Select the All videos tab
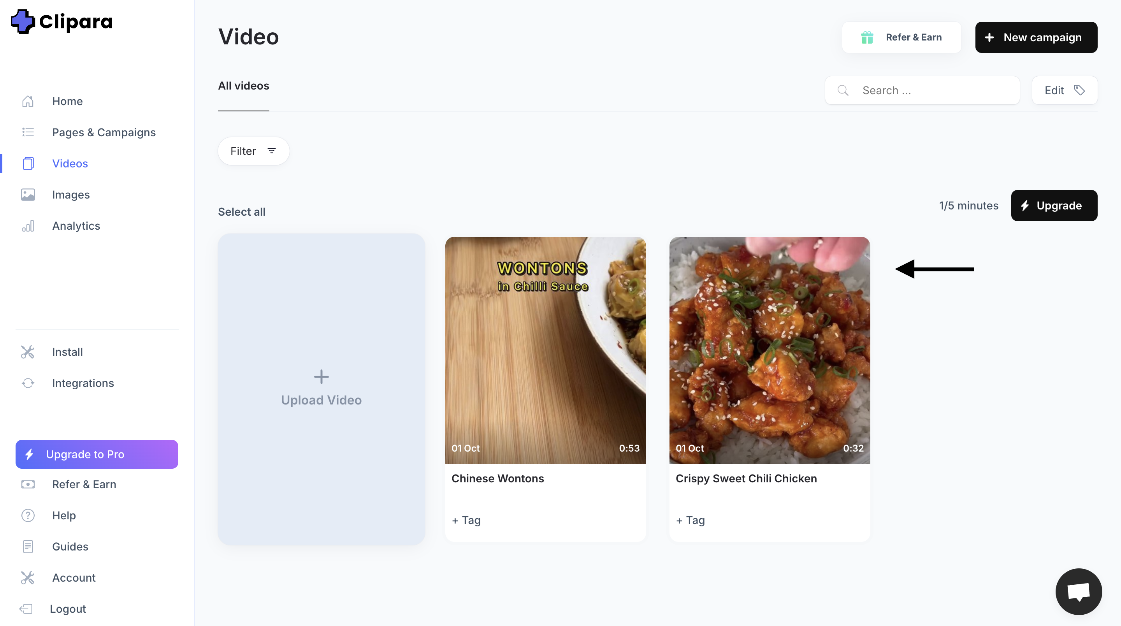The image size is (1121, 626). [x=243, y=86]
